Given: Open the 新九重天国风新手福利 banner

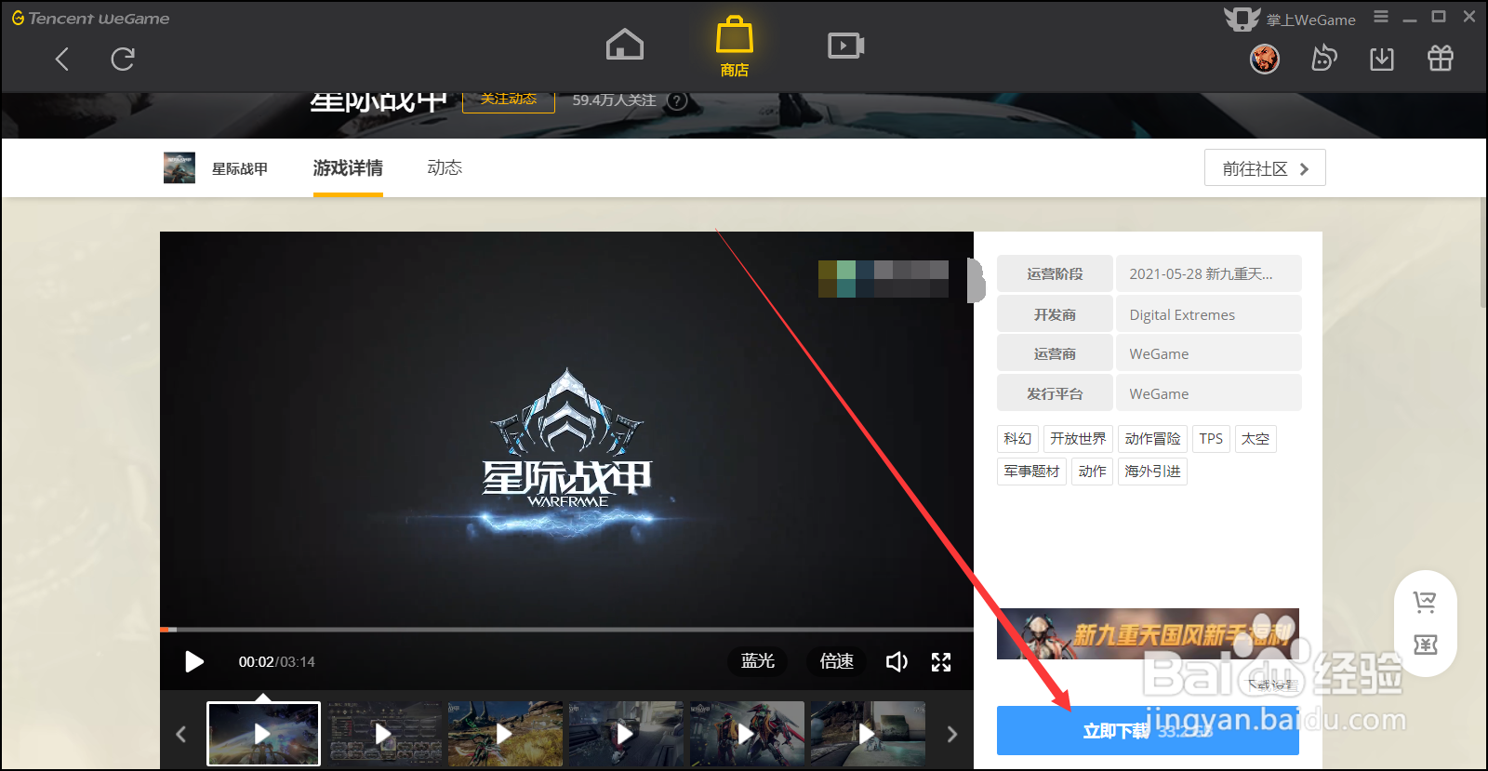Looking at the screenshot, I should (x=1148, y=633).
